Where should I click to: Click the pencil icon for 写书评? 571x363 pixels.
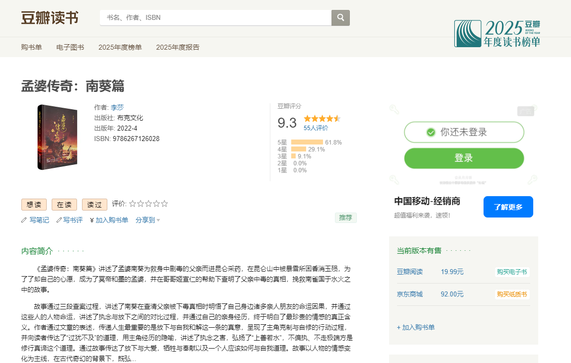[x=59, y=220]
